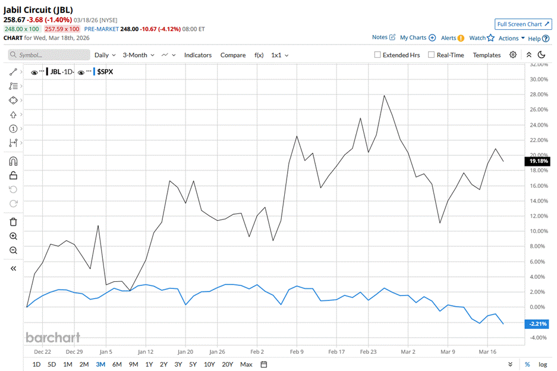Select the 20Y range tab
Screen dimensions: 557x371
pos(227,364)
